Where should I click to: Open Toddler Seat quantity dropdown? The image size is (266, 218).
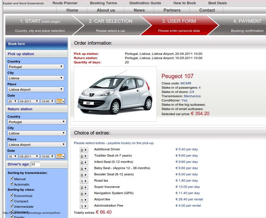click(x=84, y=156)
